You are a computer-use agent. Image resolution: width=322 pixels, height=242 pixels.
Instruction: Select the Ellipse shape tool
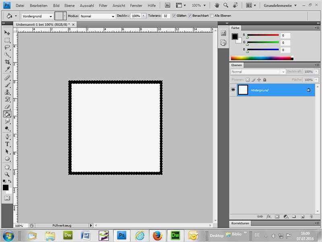[7, 159]
